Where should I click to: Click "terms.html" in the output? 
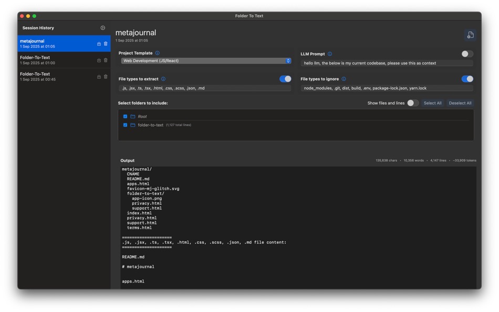tap(139, 227)
